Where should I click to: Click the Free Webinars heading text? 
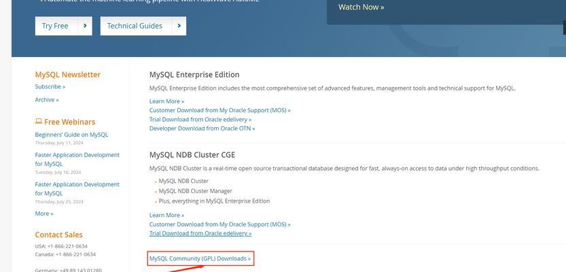point(70,122)
